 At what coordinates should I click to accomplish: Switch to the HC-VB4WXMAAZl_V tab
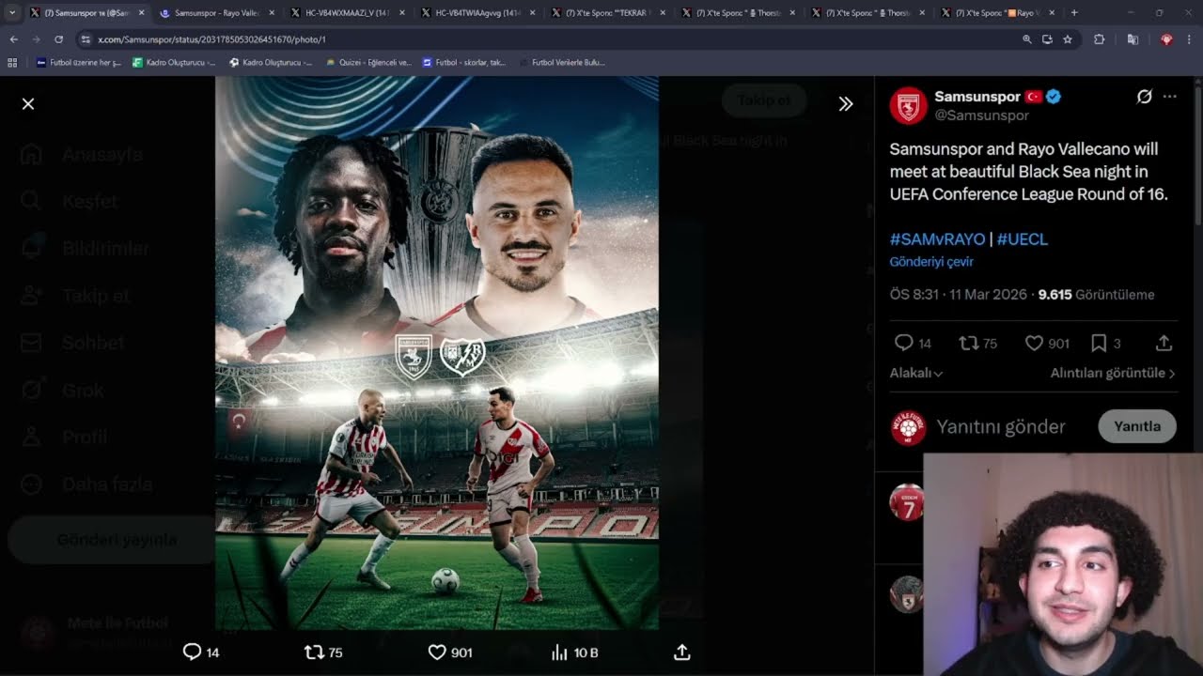pyautogui.click(x=347, y=13)
